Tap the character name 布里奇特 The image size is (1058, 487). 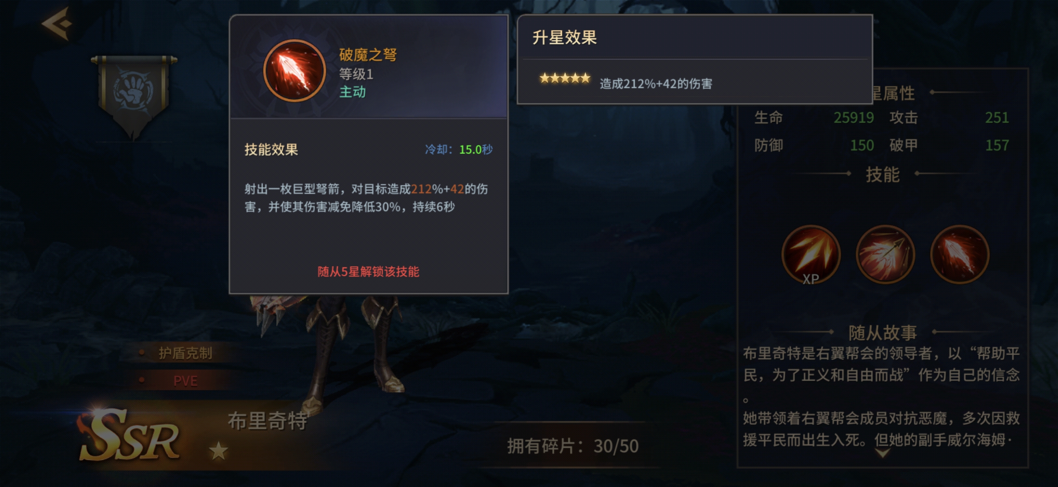pos(267,421)
